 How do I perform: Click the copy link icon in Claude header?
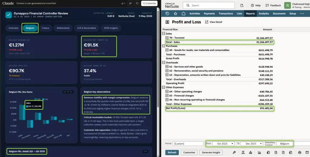point(130,3)
